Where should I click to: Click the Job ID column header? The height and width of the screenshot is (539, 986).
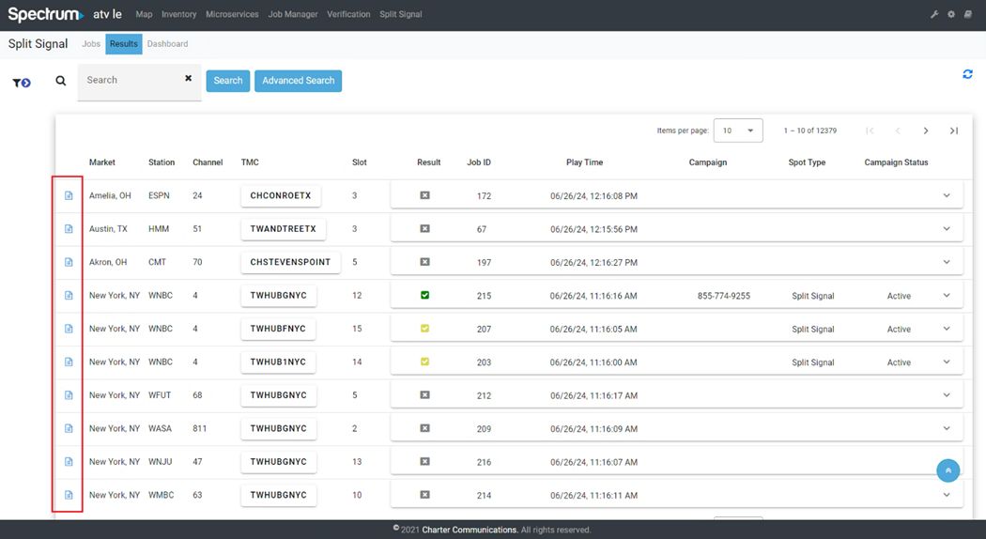click(x=479, y=162)
